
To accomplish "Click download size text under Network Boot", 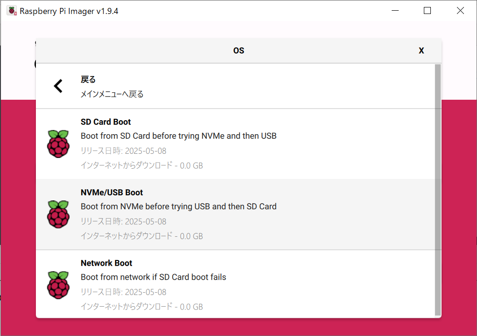I will click(x=142, y=307).
